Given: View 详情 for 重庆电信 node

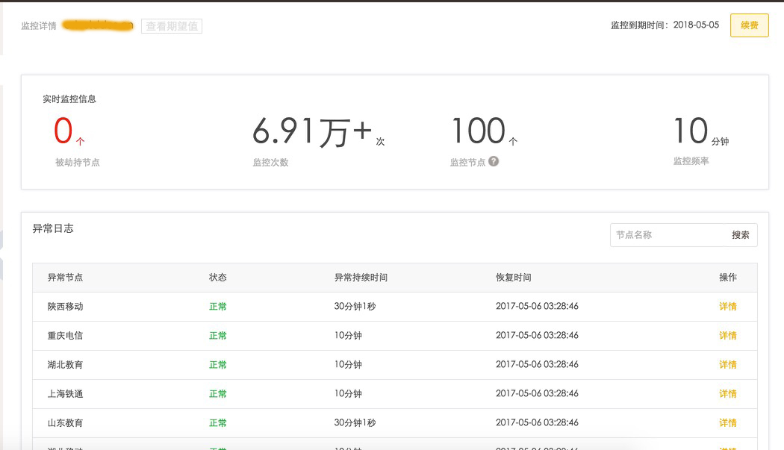Looking at the screenshot, I should (x=727, y=336).
